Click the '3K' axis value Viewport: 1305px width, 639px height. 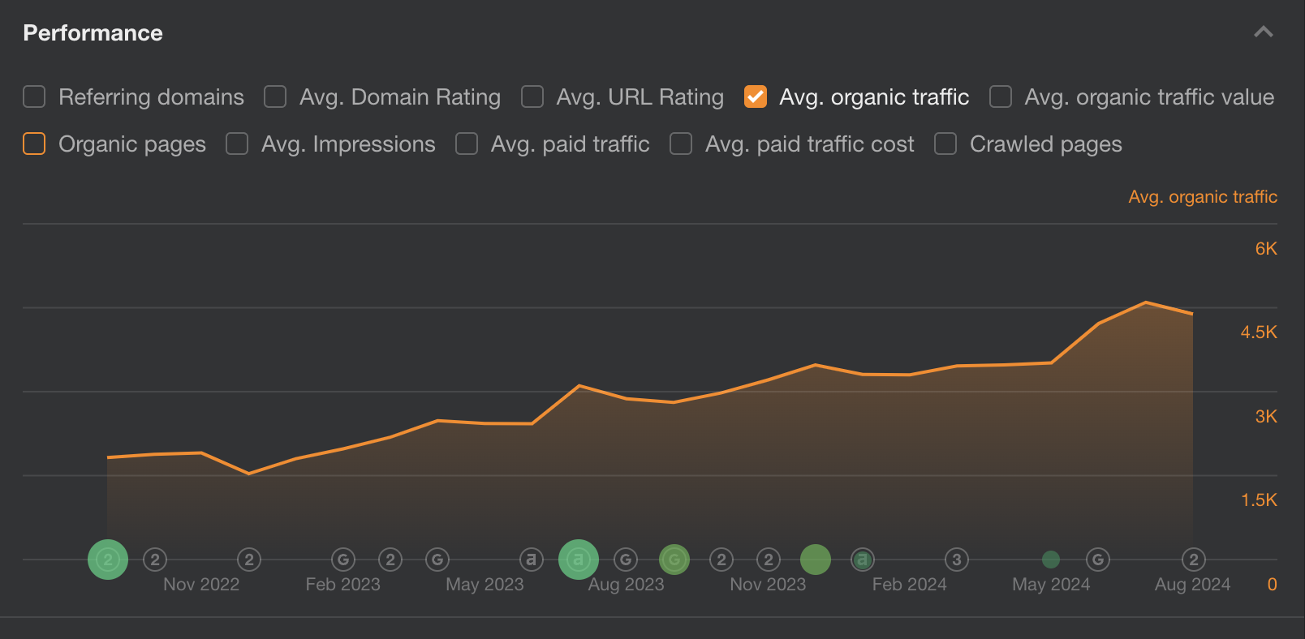click(1266, 417)
